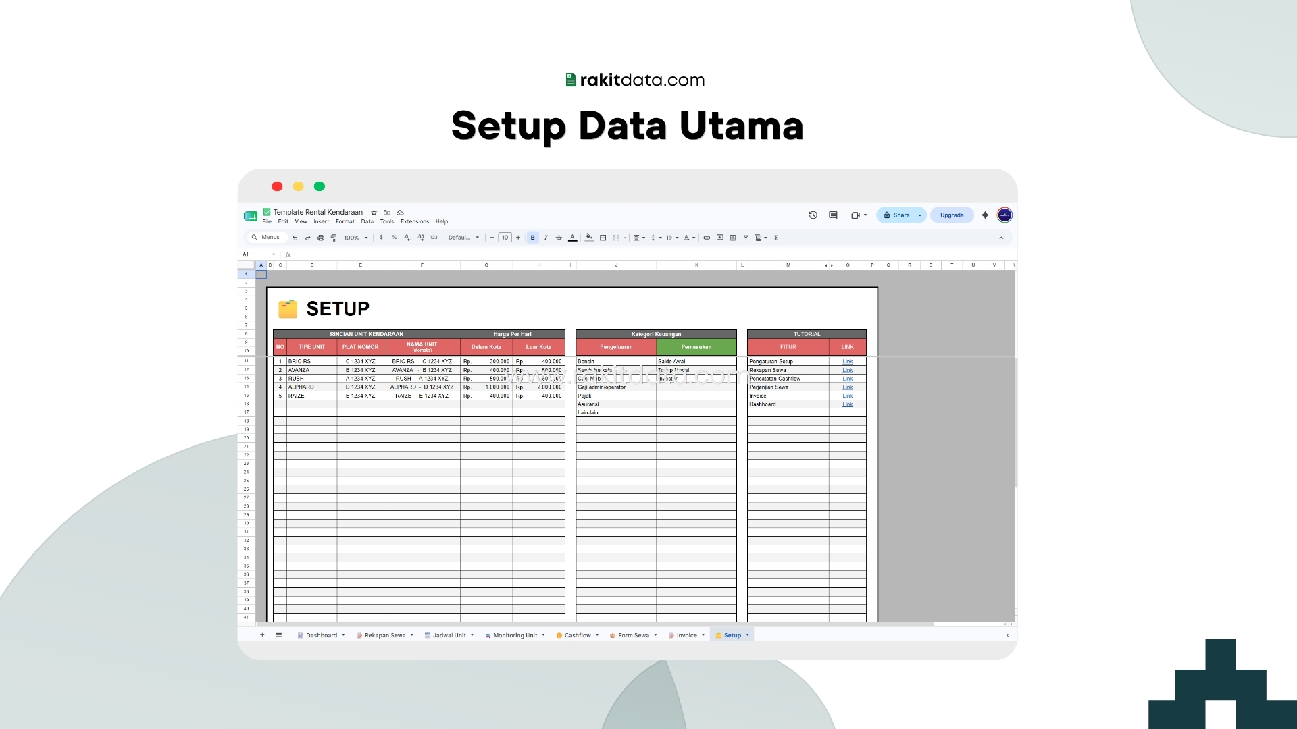Create a filter
This screenshot has width=1297, height=729.
746,238
